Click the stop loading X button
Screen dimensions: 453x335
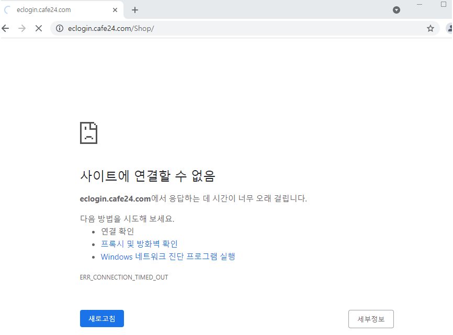[x=38, y=28]
